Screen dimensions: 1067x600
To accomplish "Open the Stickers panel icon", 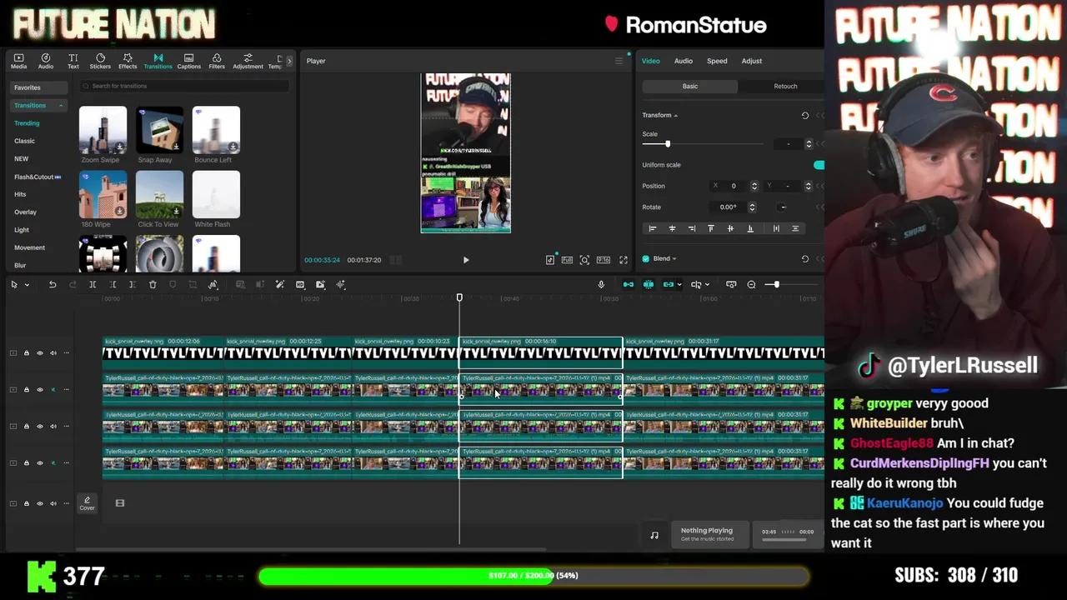I will point(100,61).
